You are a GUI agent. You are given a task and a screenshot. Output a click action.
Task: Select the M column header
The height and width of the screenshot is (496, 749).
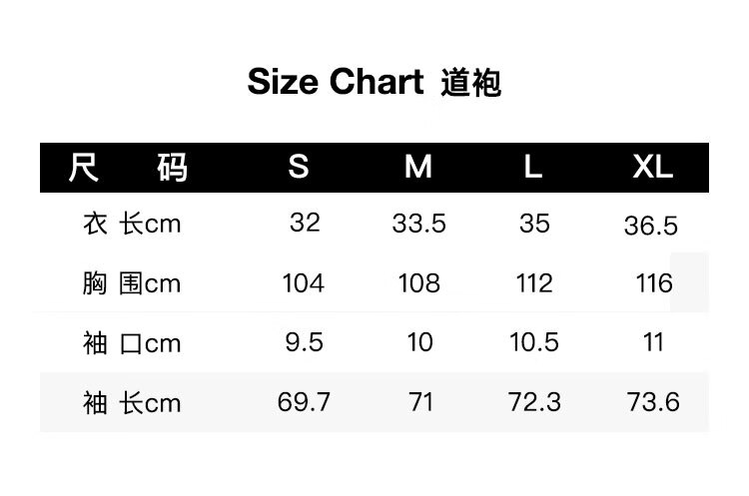418,167
